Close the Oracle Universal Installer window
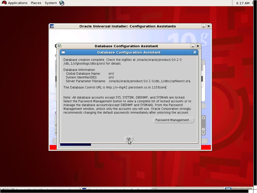Screen dimensions: 257x193 [208, 26]
